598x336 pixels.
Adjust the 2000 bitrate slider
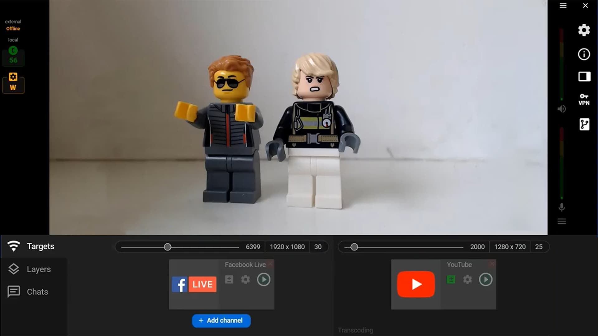coord(354,247)
